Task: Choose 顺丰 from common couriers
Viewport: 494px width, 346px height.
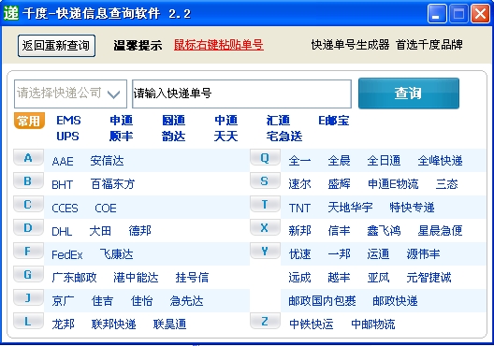Action: click(122, 137)
